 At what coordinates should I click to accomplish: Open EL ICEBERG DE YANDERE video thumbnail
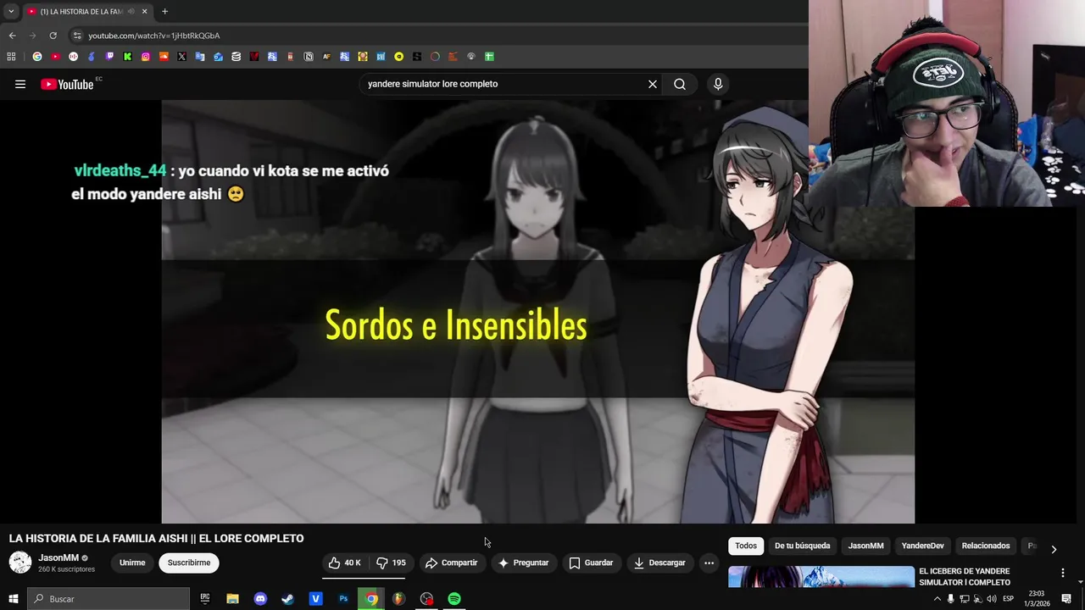[821, 577]
